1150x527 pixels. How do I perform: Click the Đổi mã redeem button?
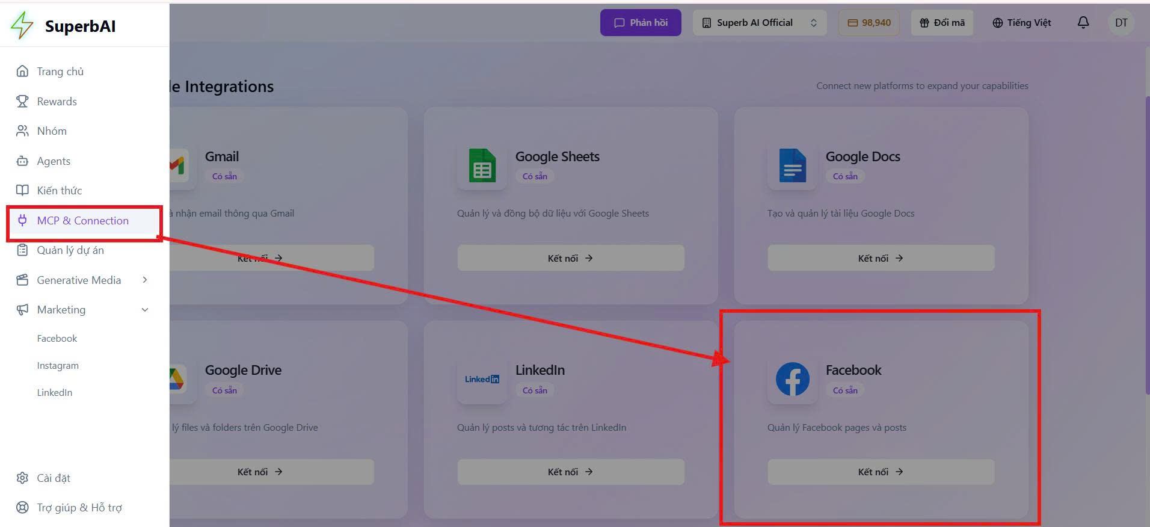pyautogui.click(x=942, y=22)
